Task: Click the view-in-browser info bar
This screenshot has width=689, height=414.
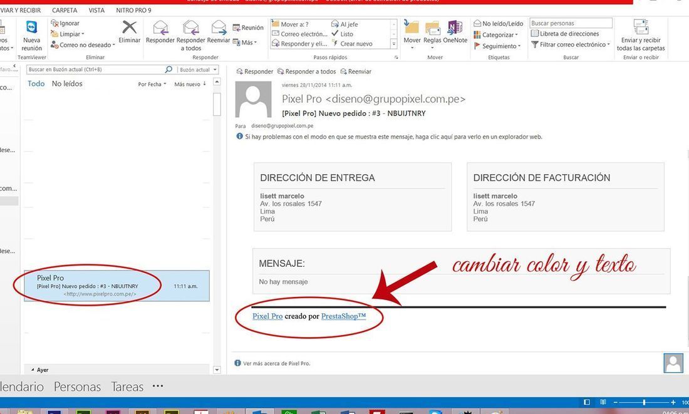Action: pos(390,137)
